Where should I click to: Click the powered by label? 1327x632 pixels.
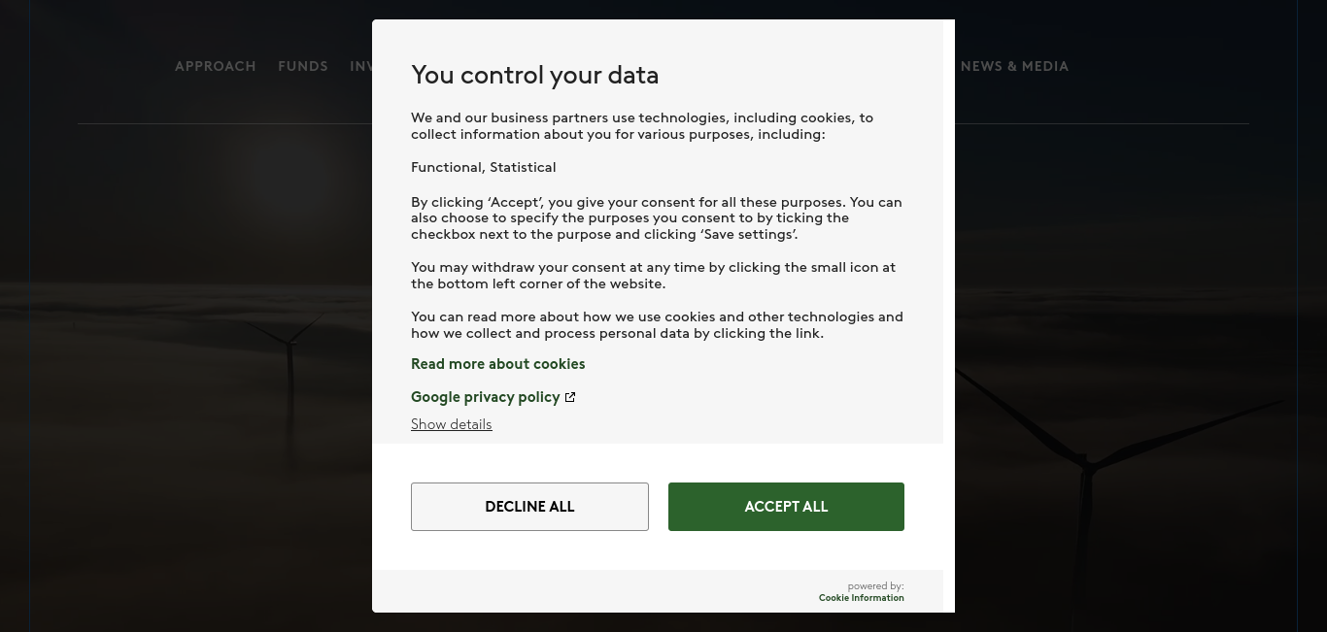click(x=875, y=586)
